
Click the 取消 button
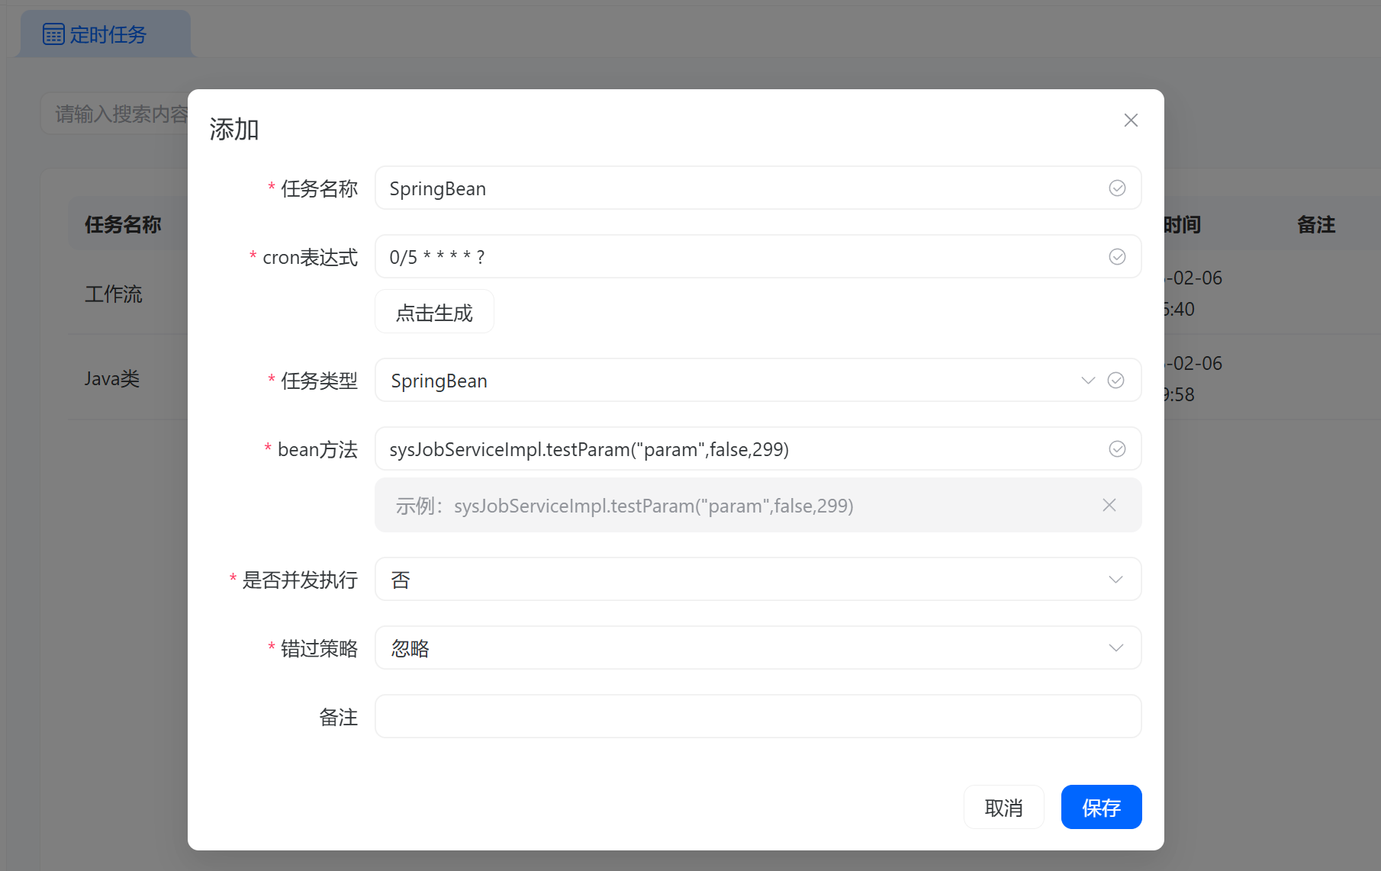coord(1003,807)
